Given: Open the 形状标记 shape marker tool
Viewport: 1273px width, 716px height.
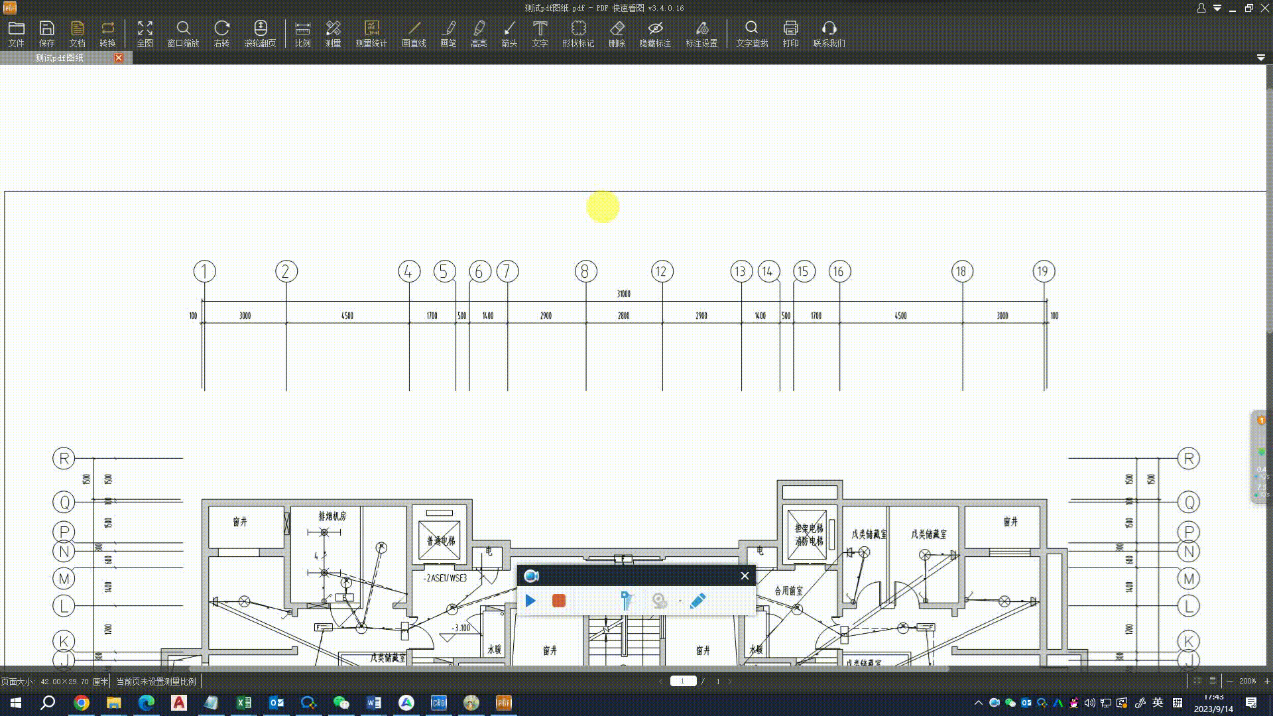Looking at the screenshot, I should click(x=577, y=34).
